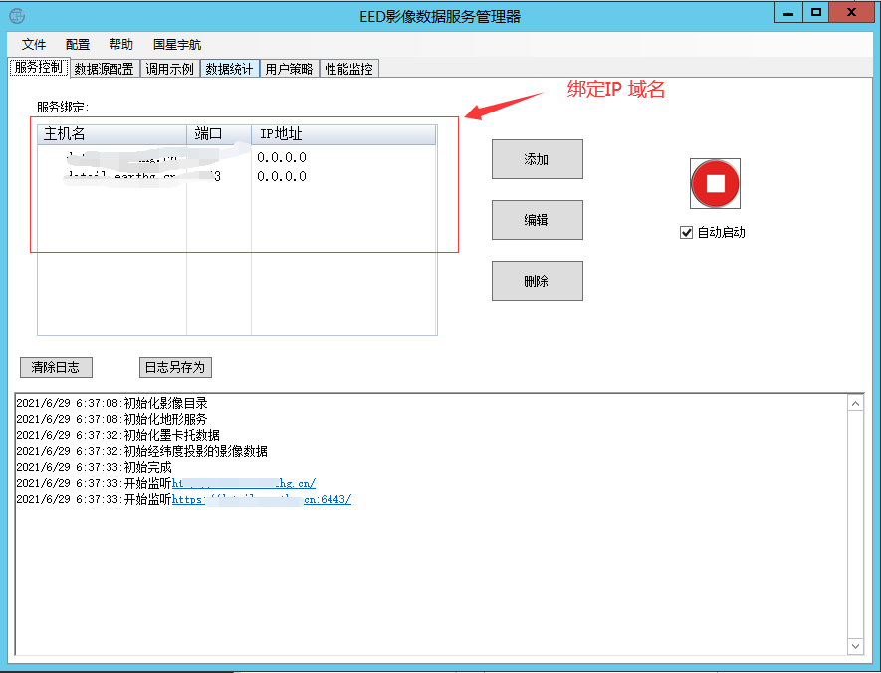Click the 初始化地形服务 log entry
Image resolution: width=881 pixels, height=673 pixels.
[x=111, y=419]
